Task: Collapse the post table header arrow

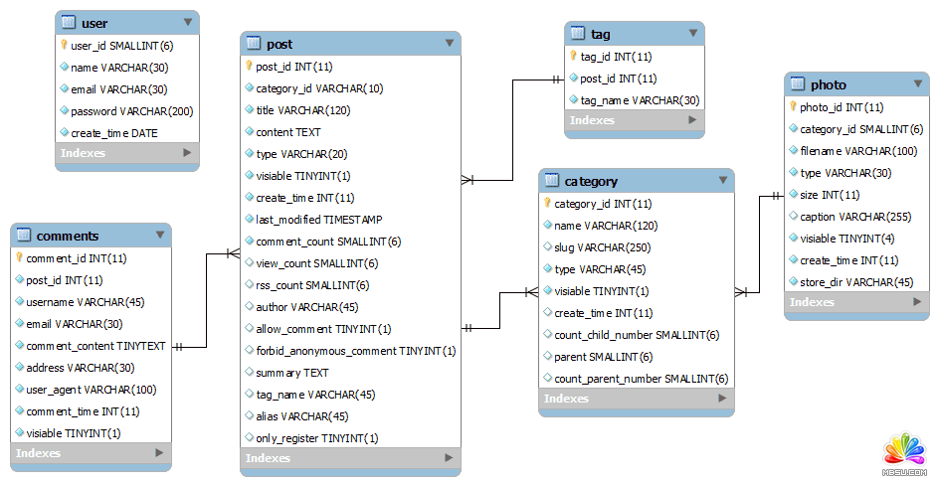Action: [450, 44]
